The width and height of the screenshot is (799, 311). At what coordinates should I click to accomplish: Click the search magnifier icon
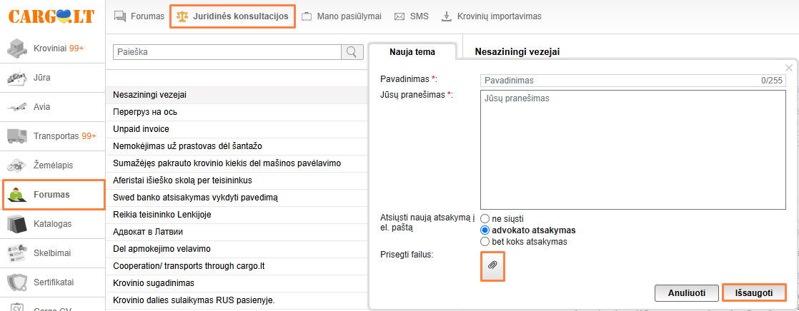351,52
